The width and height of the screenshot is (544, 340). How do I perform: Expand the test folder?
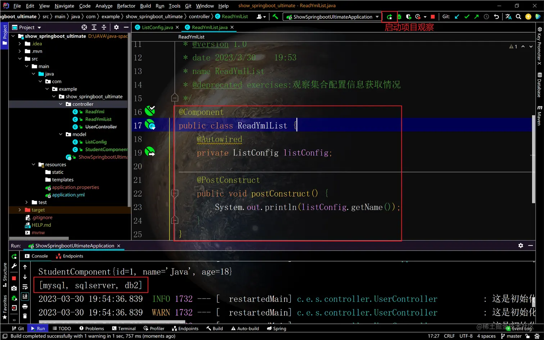pyautogui.click(x=27, y=202)
